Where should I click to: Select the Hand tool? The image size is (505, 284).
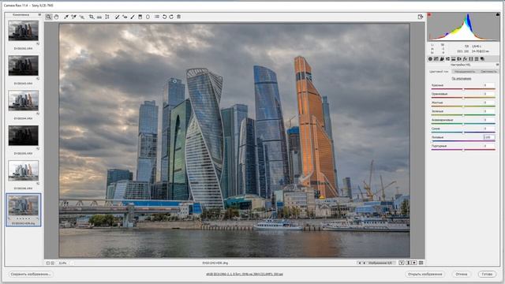pos(56,17)
